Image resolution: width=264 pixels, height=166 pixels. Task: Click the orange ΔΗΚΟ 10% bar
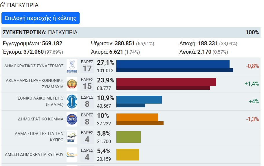pos(140,119)
